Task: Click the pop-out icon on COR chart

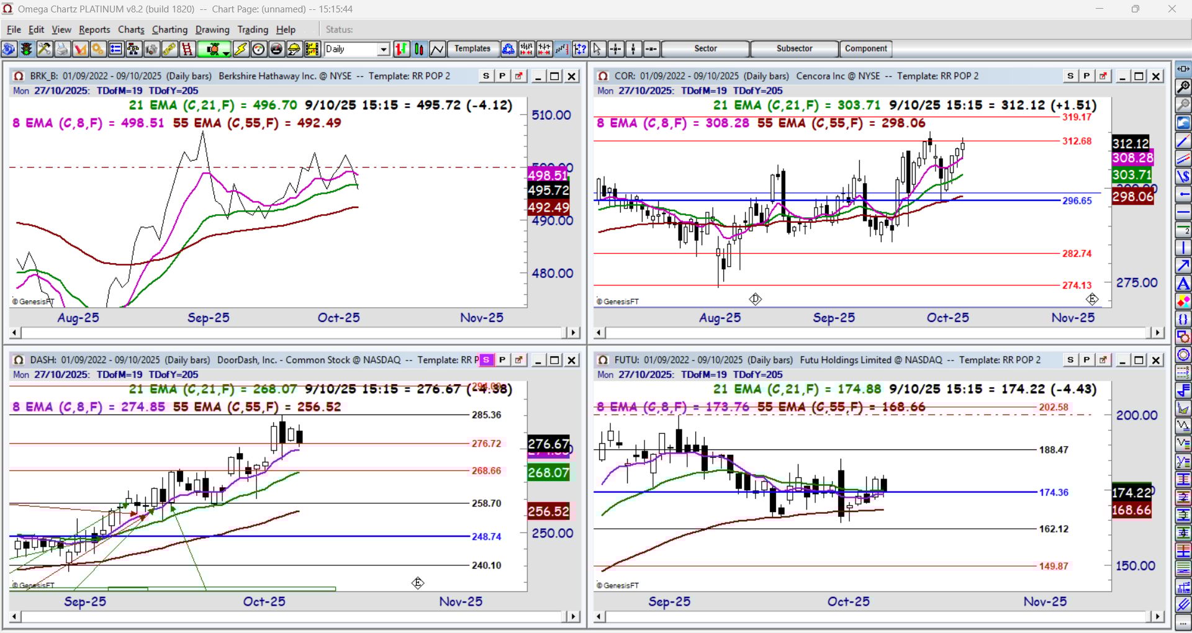Action: [1103, 76]
